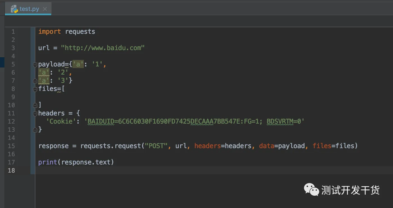Image resolution: width=393 pixels, height=208 pixels.
Task: Place cursor on empty line 18
Action: coord(213,170)
